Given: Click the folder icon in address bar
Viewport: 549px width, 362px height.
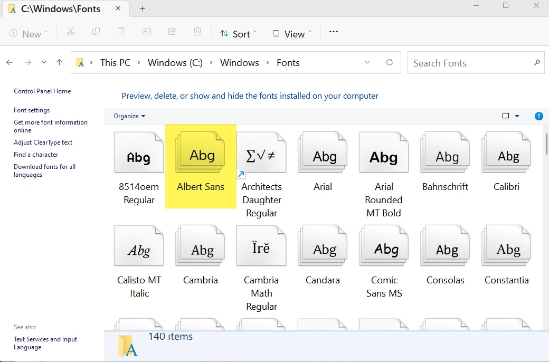Looking at the screenshot, I should pyautogui.click(x=81, y=63).
